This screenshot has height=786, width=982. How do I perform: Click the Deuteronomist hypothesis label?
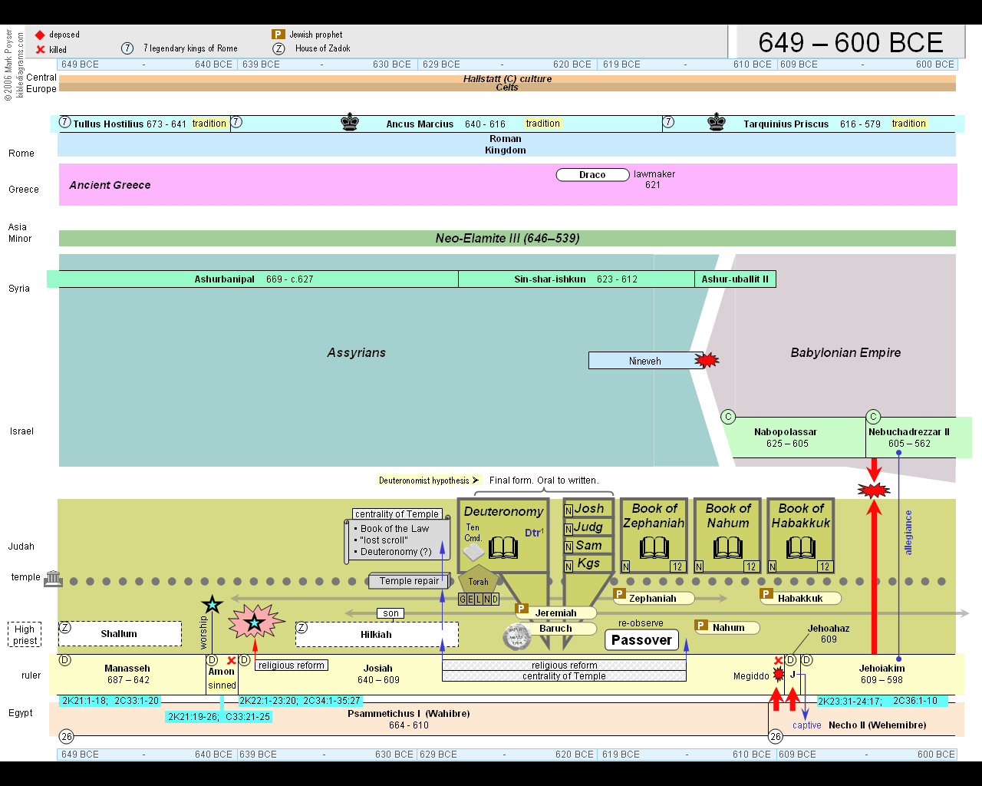[428, 481]
